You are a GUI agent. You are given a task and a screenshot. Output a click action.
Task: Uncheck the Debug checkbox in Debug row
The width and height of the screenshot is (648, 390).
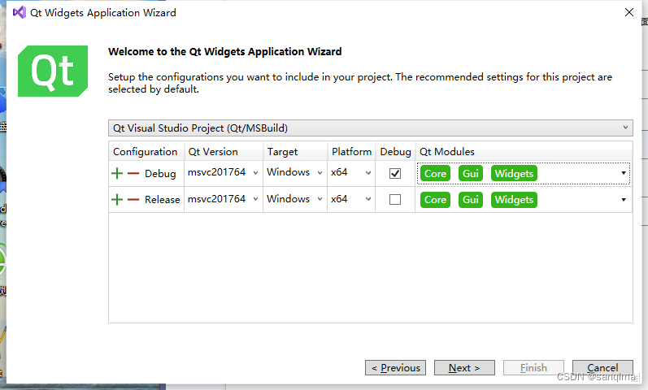coord(395,174)
